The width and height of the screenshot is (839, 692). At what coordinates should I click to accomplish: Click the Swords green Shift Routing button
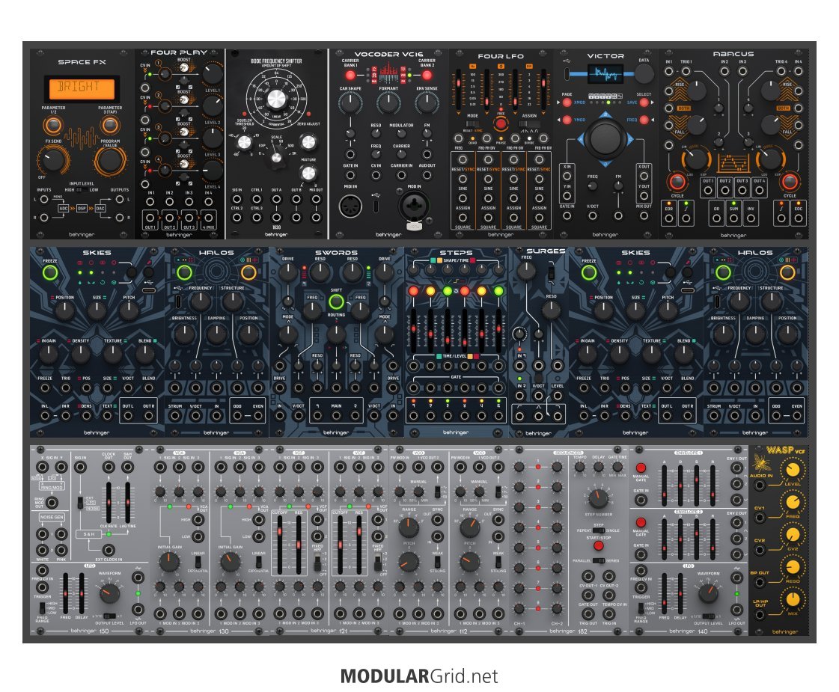(336, 302)
